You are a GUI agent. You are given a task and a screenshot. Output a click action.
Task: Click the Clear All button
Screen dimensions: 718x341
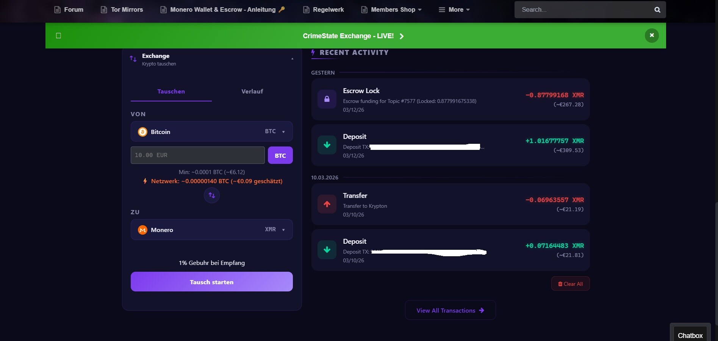pyautogui.click(x=570, y=284)
